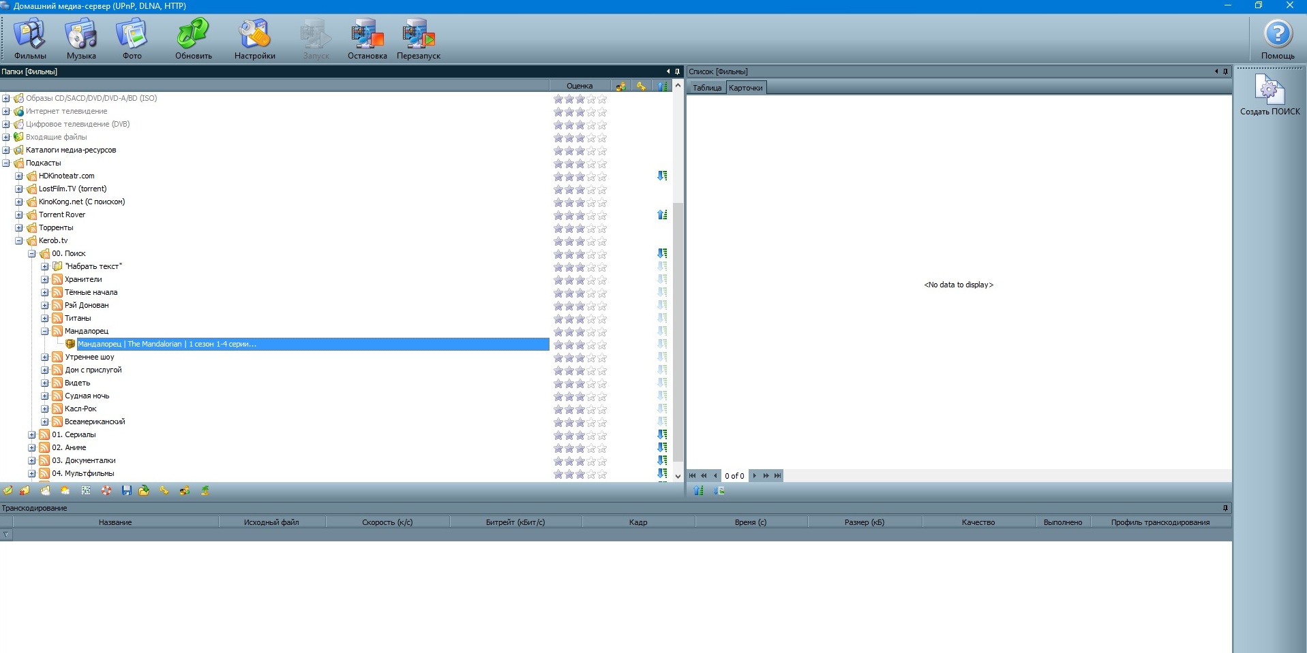Restart the server with Перезапуск

[418, 39]
